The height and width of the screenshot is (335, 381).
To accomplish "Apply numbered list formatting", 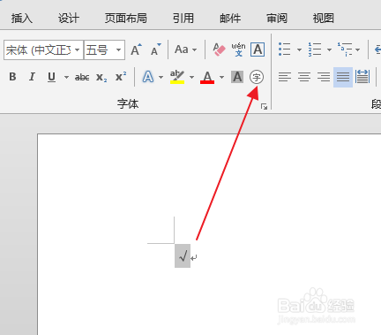I will pos(315,49).
